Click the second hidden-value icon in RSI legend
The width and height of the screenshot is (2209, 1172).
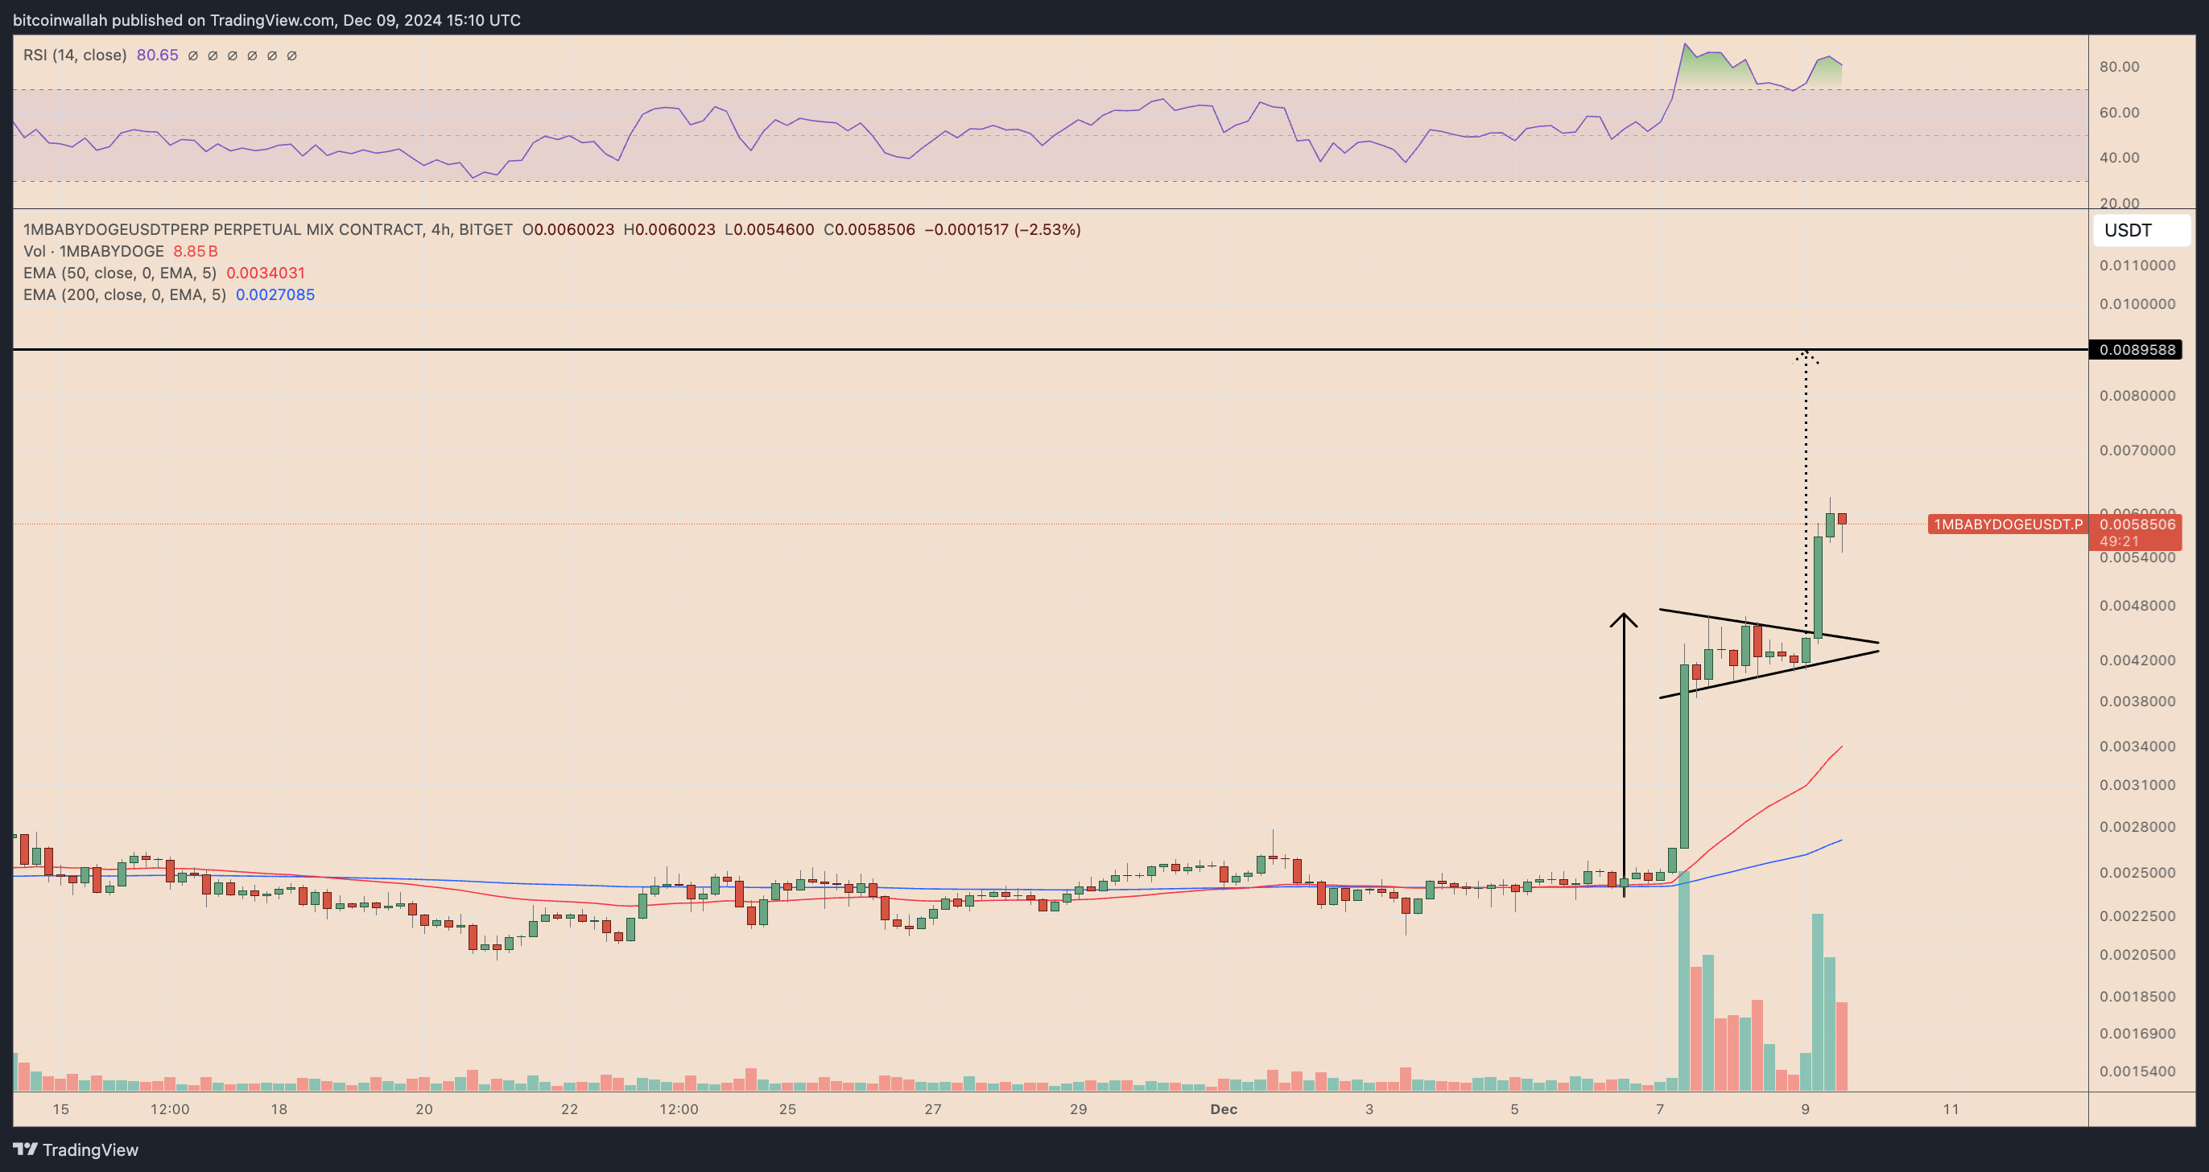[212, 56]
